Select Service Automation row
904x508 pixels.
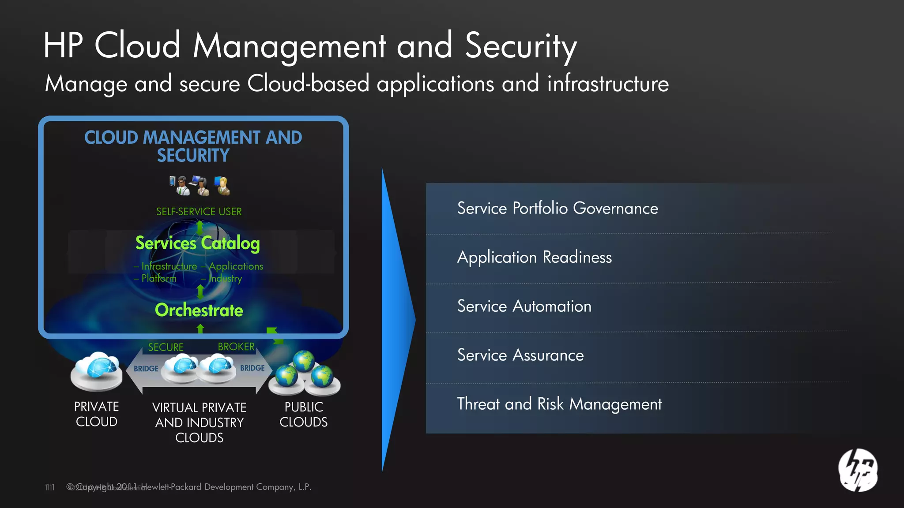[x=524, y=306]
